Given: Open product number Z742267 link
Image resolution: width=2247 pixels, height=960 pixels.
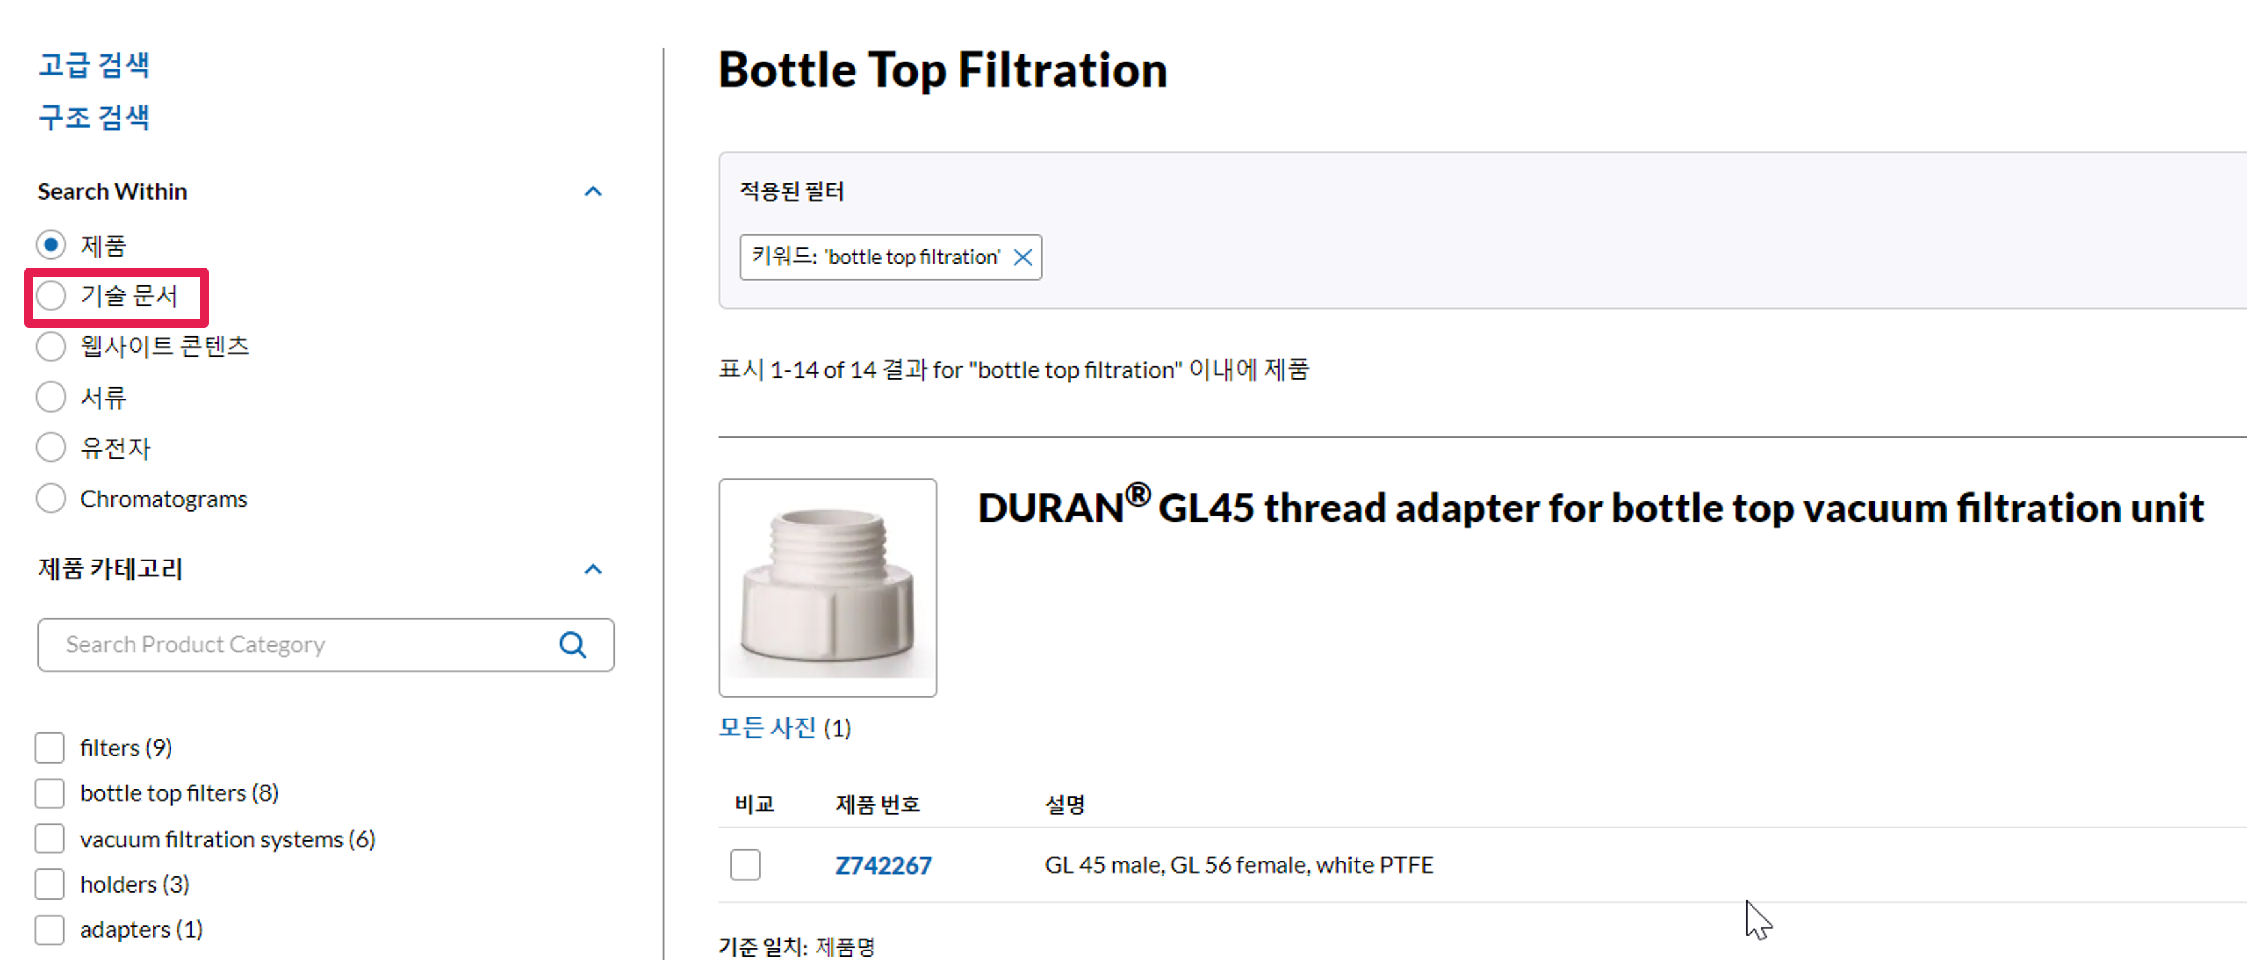Looking at the screenshot, I should point(883,865).
